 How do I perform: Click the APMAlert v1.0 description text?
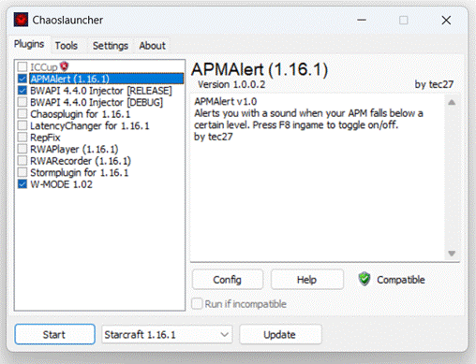(x=226, y=101)
